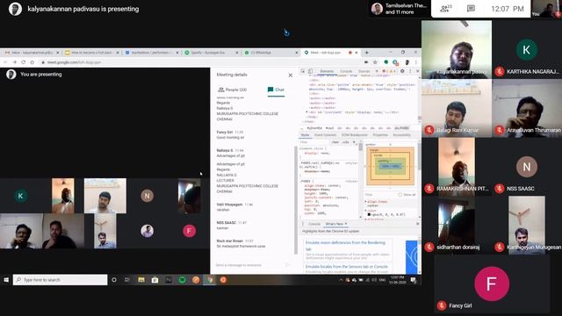Close the What's New drawer tab

pos(346,224)
